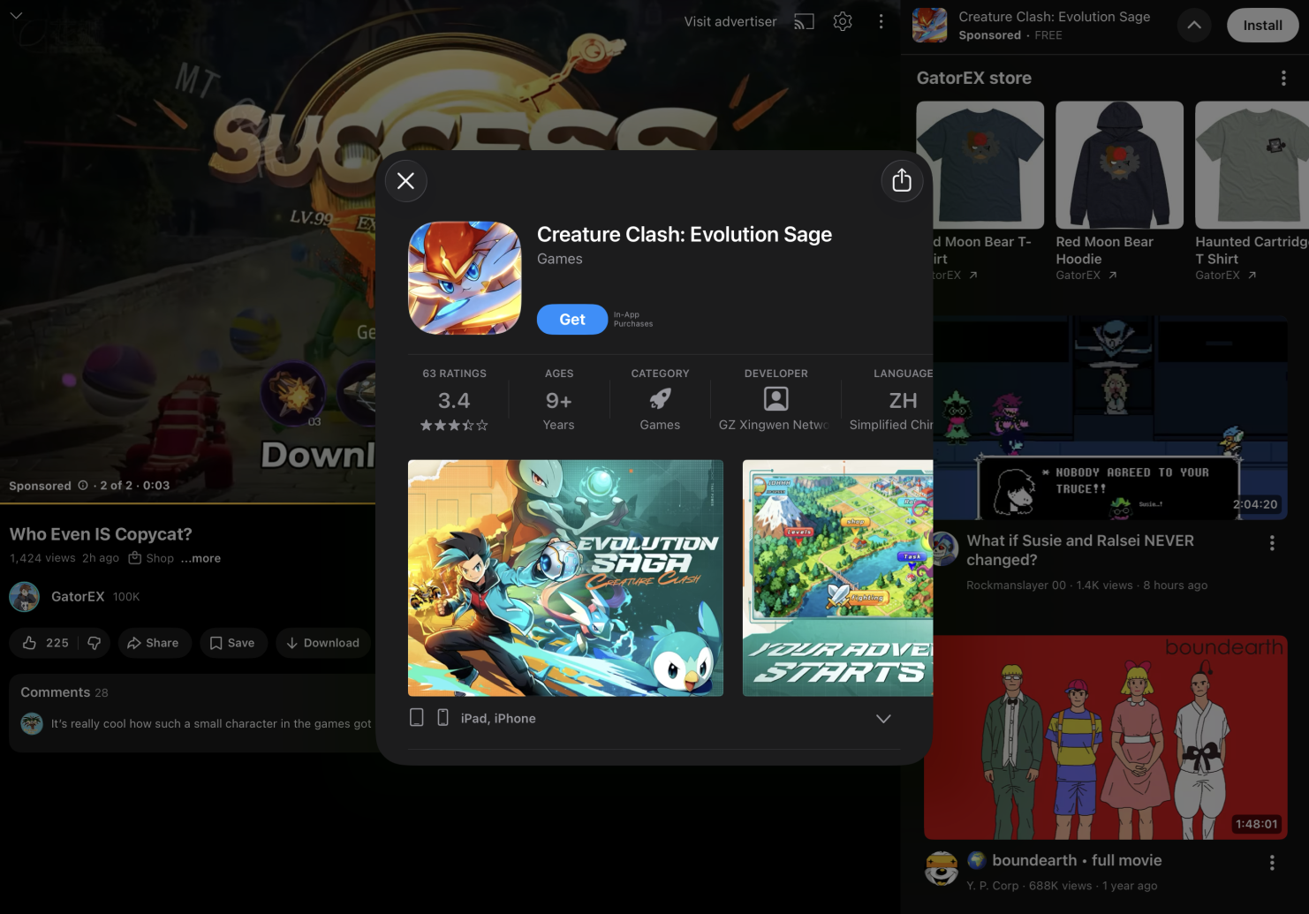Screen dimensions: 1309x914
Task: Open GatorEX store options menu
Action: pyautogui.click(x=1283, y=79)
